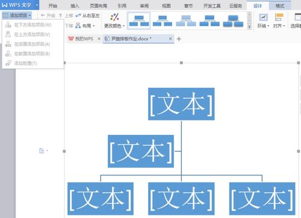Open the 页面布局 ribbon tab
Image resolution: width=301 pixels, height=218 pixels.
[x=98, y=6]
